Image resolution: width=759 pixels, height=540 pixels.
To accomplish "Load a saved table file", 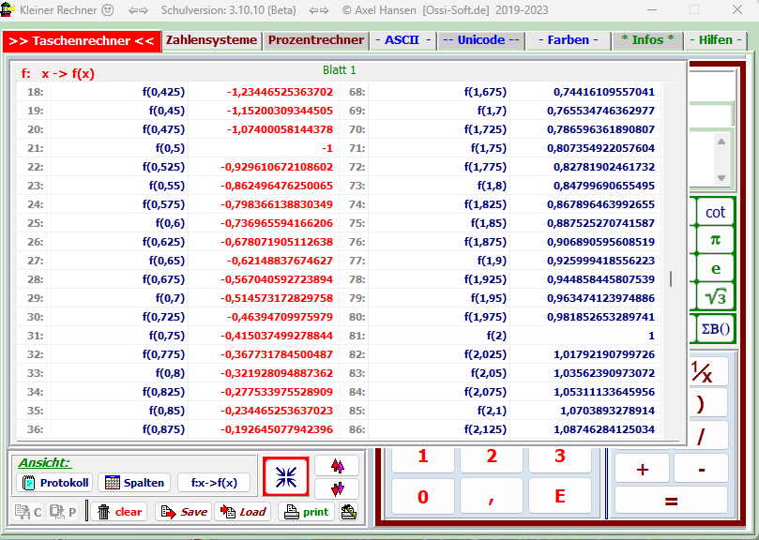I will (242, 512).
